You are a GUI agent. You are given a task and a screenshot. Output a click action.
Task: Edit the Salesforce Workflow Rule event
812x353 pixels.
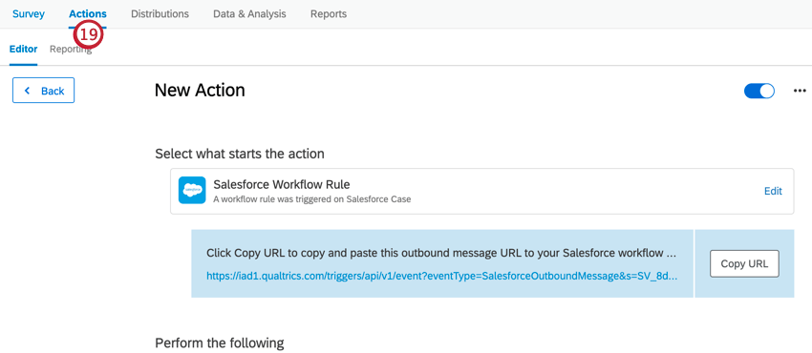point(773,191)
